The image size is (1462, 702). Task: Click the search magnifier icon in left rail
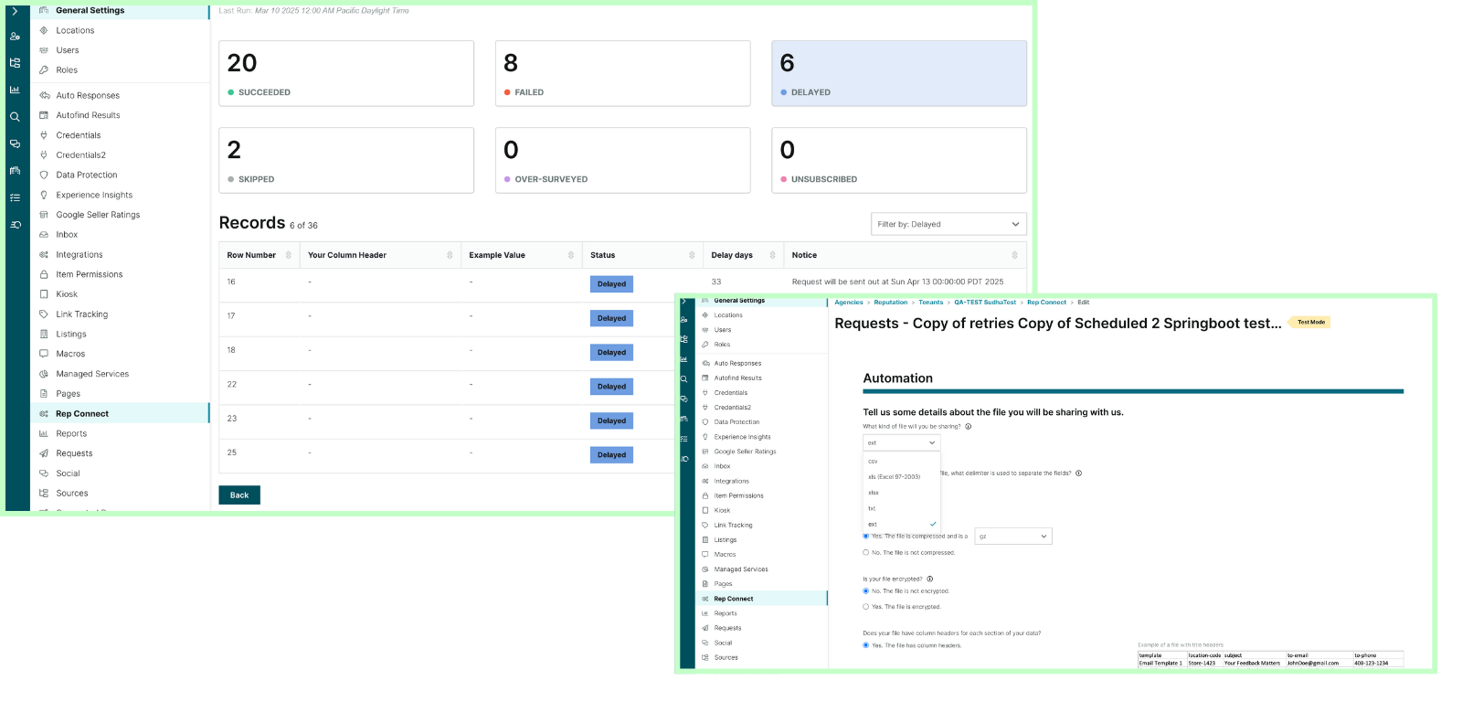[15, 117]
